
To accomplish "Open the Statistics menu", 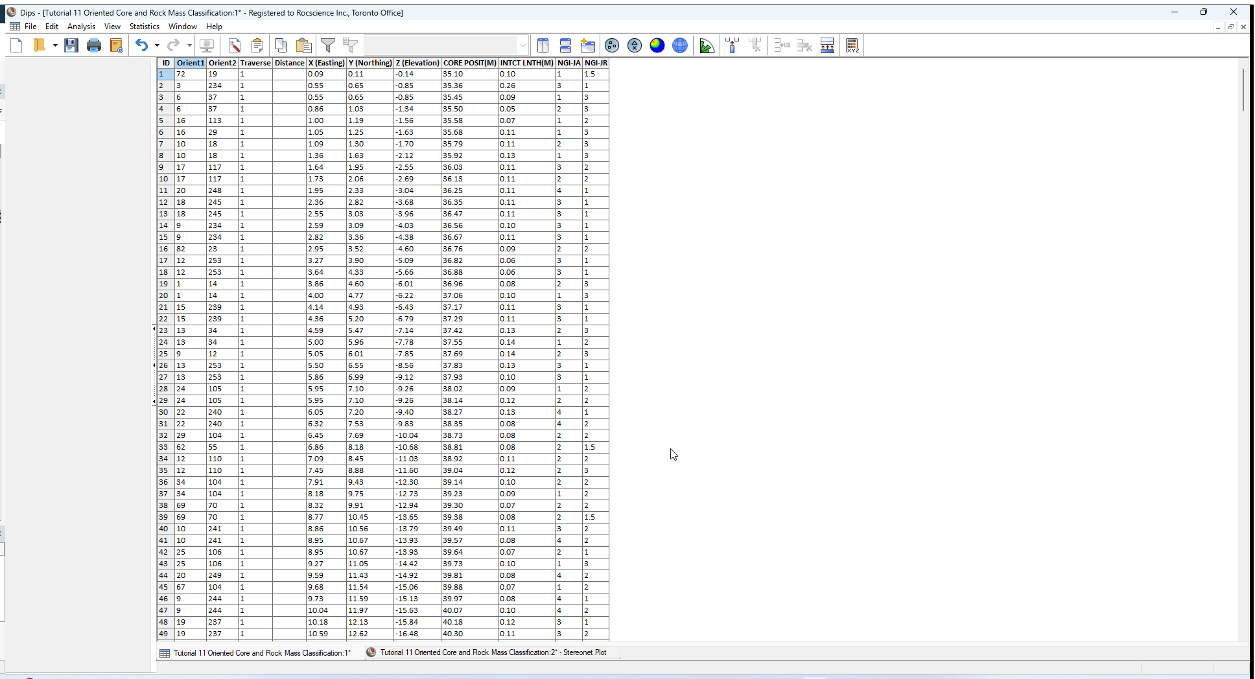I will pos(144,27).
